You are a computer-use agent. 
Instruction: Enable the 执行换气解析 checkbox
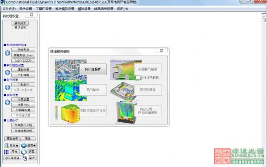(x=138, y=78)
